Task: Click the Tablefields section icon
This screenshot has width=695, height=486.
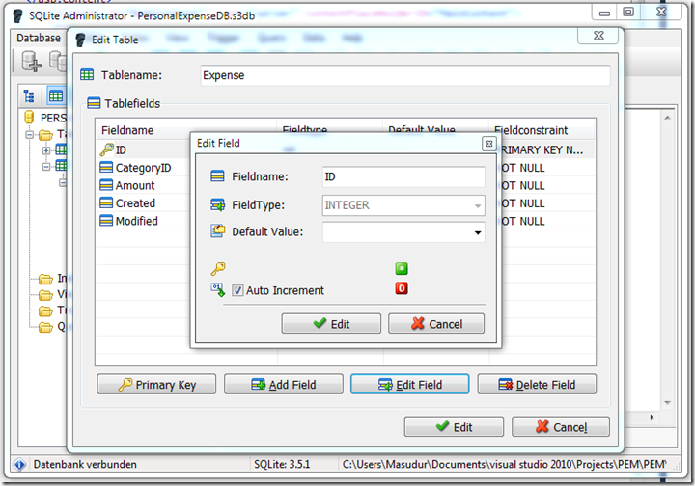Action: 94,103
